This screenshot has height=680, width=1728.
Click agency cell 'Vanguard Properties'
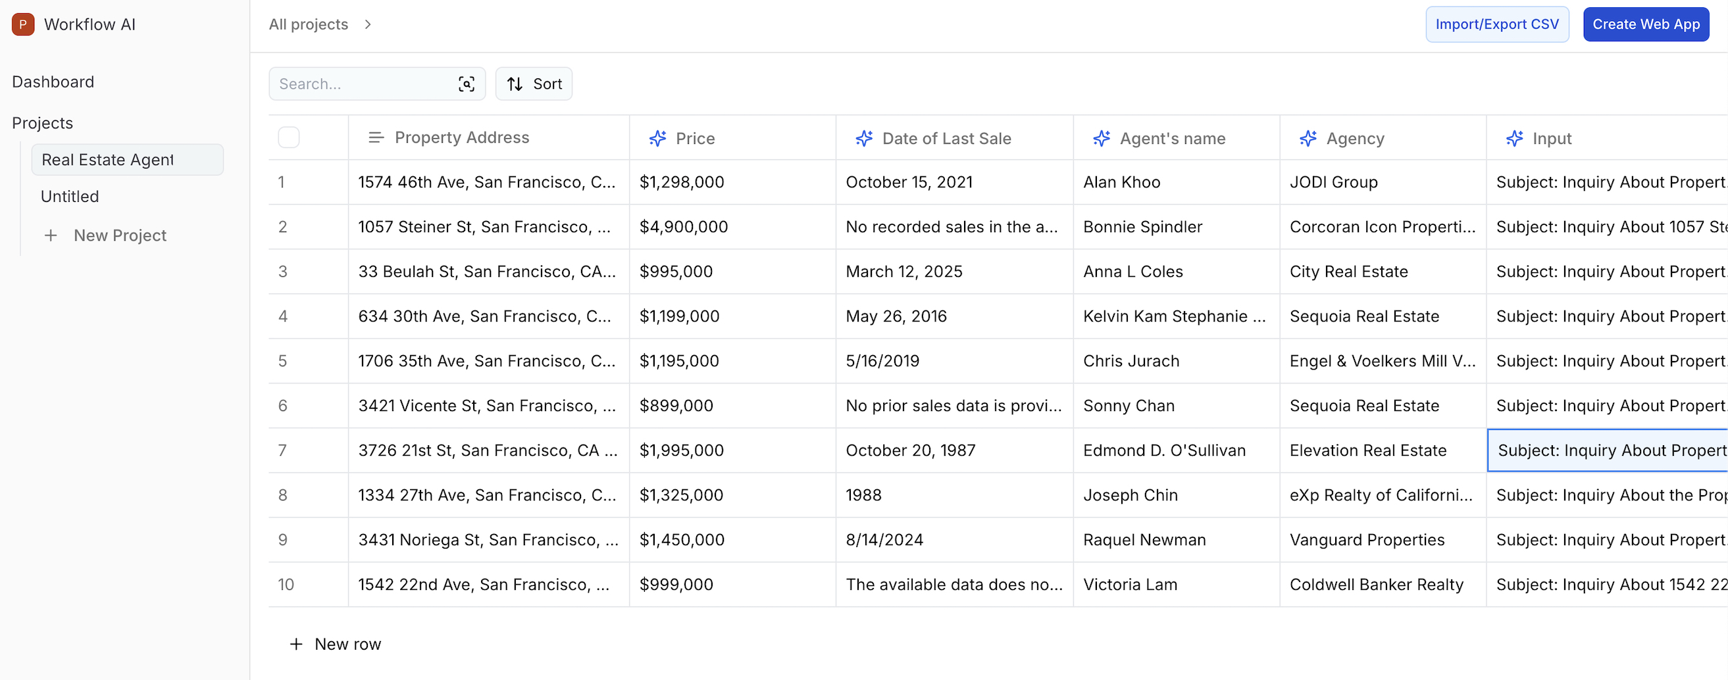click(x=1383, y=540)
